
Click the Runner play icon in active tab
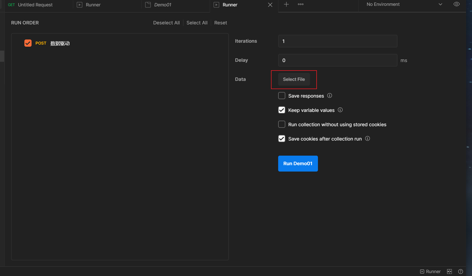pos(216,5)
